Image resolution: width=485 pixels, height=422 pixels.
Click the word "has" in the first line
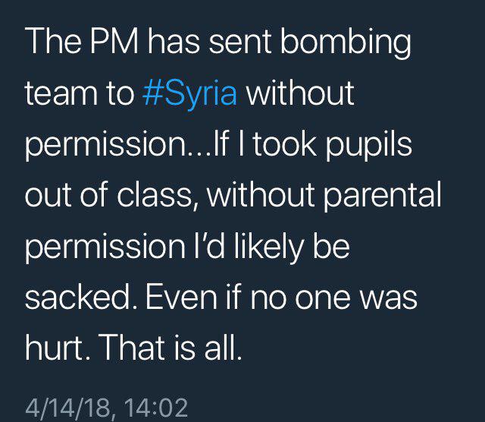(x=174, y=42)
